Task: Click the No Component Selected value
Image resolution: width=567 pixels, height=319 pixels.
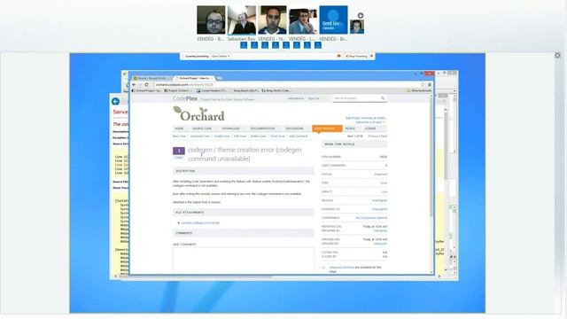Action: [371, 218]
